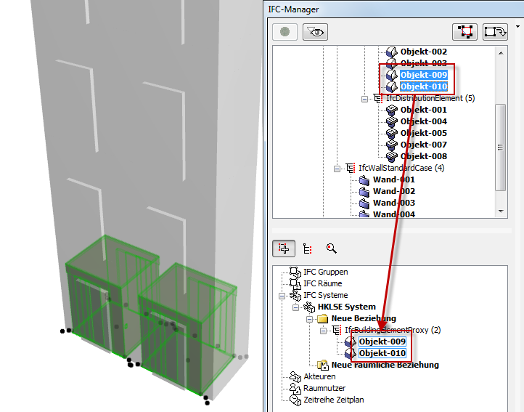Click Objekt-001 icon in distribution elements
524x412 pixels.
point(391,110)
